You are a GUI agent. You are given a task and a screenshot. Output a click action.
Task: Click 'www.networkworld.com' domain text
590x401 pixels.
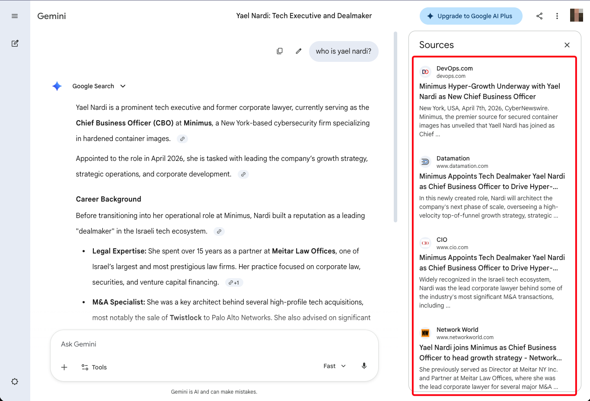click(x=465, y=337)
